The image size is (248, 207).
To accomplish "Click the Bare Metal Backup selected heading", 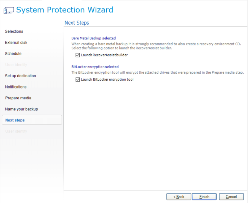I will click(93, 38).
